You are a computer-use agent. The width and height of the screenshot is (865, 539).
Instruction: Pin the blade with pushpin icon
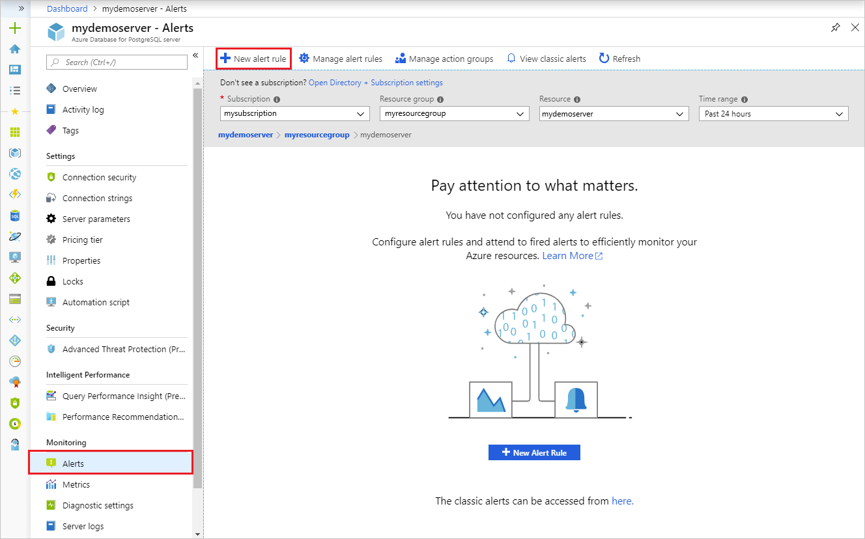pyautogui.click(x=836, y=28)
